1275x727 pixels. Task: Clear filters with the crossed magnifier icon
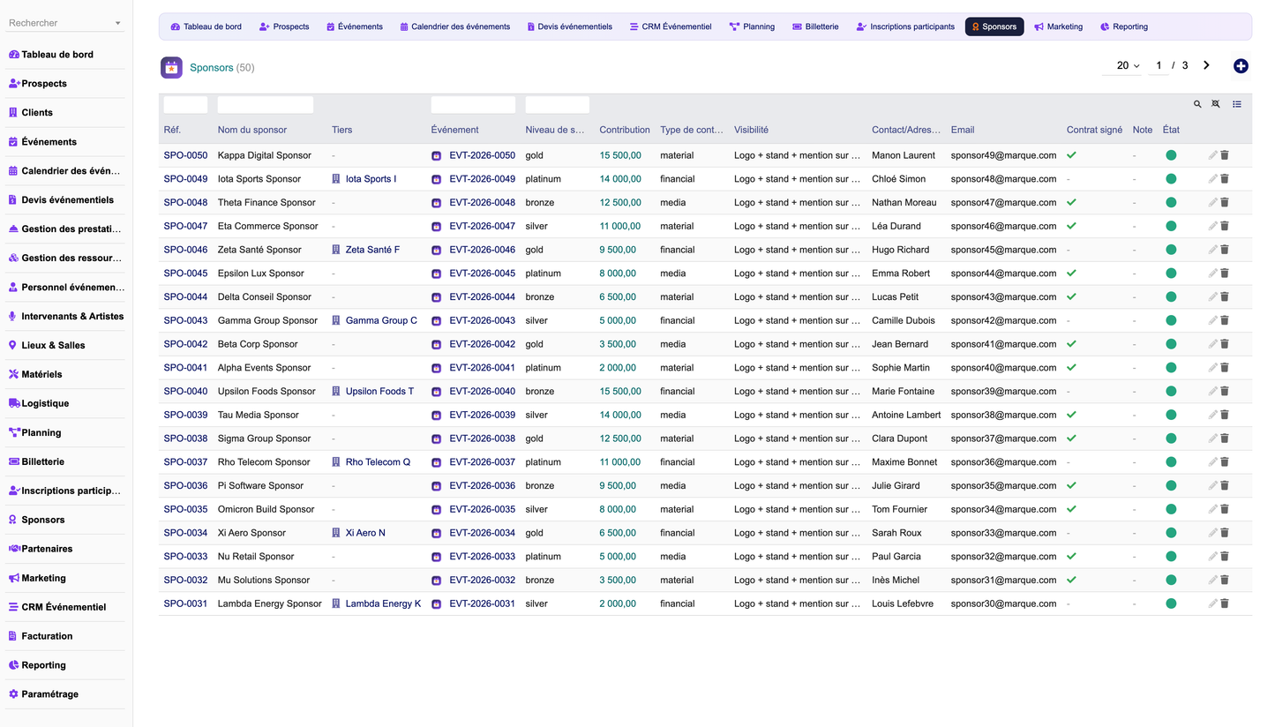(x=1216, y=104)
